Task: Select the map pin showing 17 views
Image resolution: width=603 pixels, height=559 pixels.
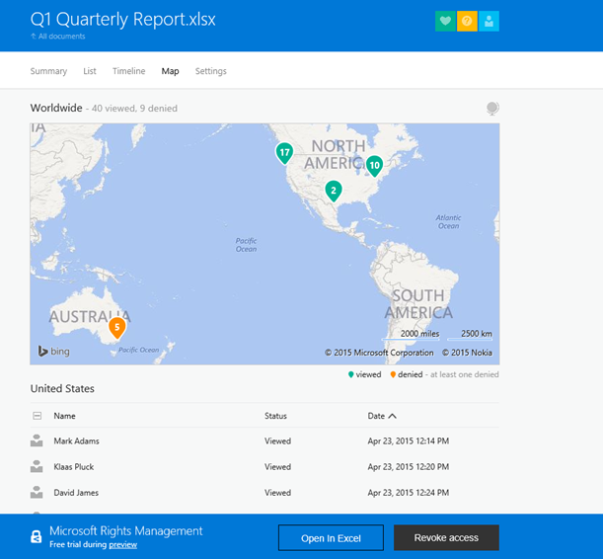Action: tap(284, 153)
